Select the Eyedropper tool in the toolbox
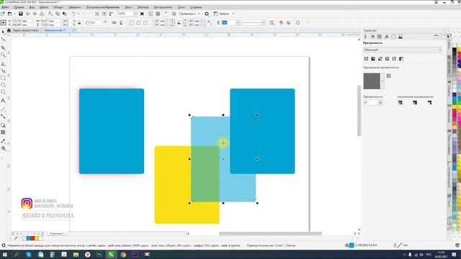Image resolution: width=461 pixels, height=259 pixels. point(3,141)
